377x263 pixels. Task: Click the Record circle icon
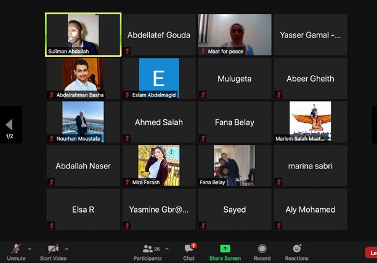pos(262,249)
